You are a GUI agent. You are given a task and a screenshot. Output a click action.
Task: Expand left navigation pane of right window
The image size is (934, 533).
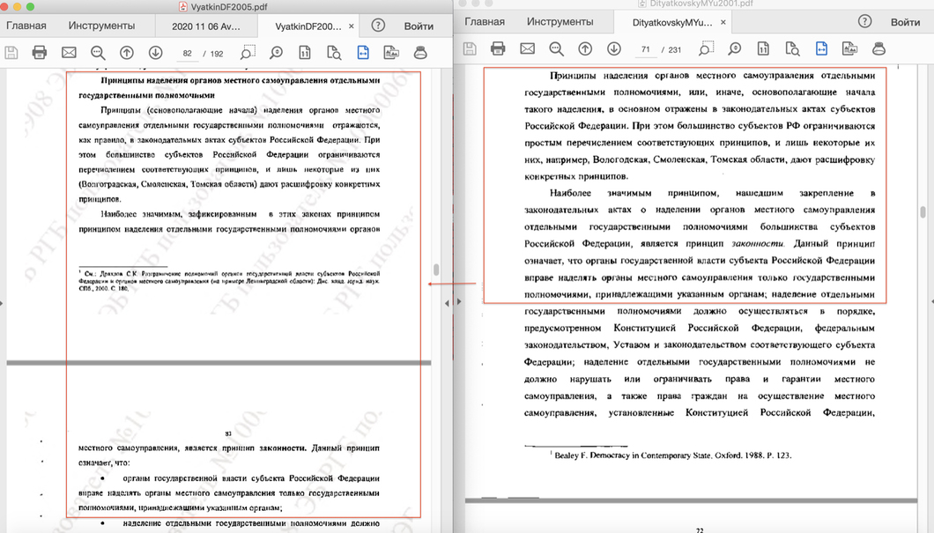[x=460, y=303]
